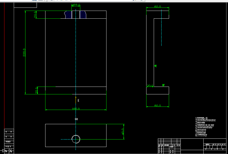Select surface roughness symbol on side view flange
The image size is (228, 154).
click(x=163, y=85)
